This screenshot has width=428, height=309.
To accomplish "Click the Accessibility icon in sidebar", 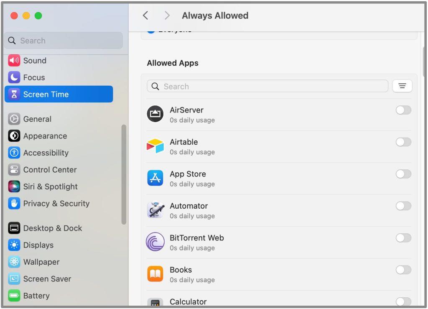I will [14, 153].
